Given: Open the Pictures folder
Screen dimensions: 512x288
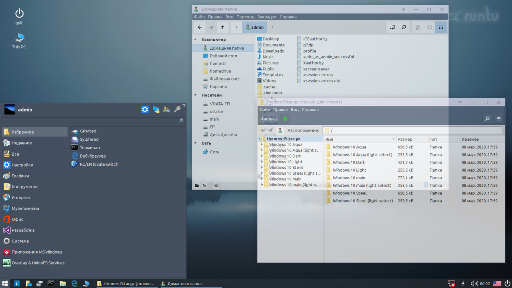Looking at the screenshot, I should tap(268, 63).
